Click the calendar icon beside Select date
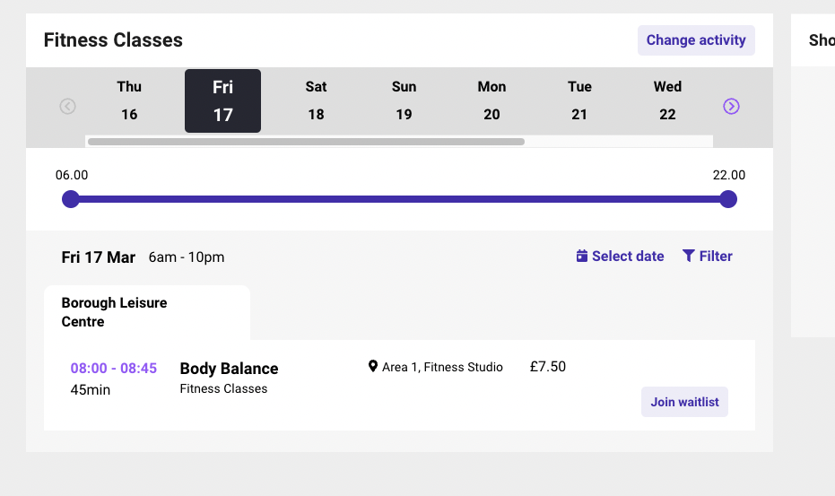This screenshot has width=835, height=496. (x=582, y=257)
